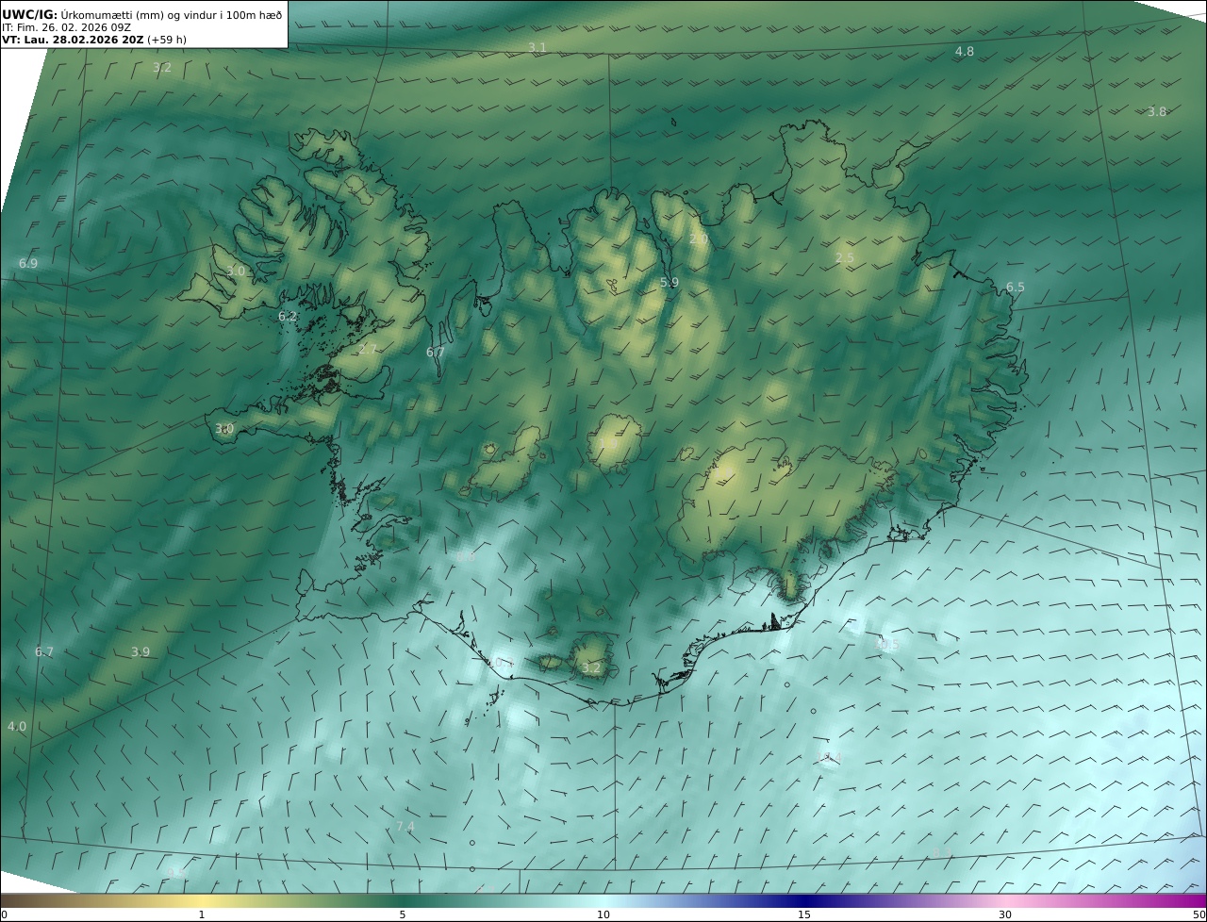Screen dimensions: 1207x922
Task: Click the 7.4 precipitation value
Action: [x=405, y=827]
